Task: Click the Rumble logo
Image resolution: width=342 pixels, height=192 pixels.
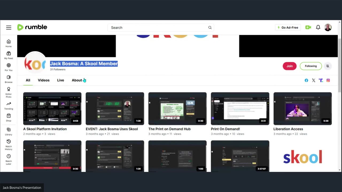Action: click(x=32, y=27)
